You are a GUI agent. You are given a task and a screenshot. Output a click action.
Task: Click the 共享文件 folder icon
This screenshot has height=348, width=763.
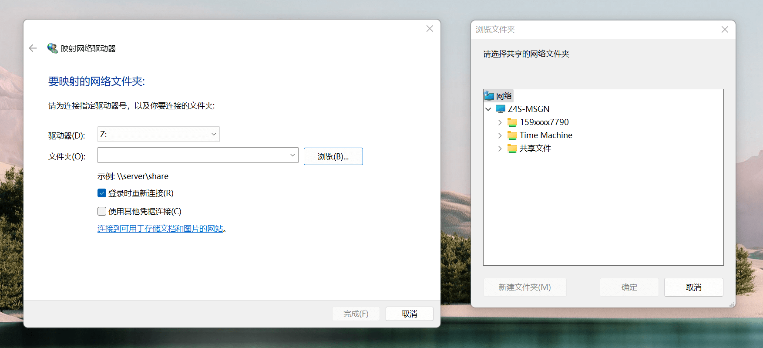coord(512,149)
